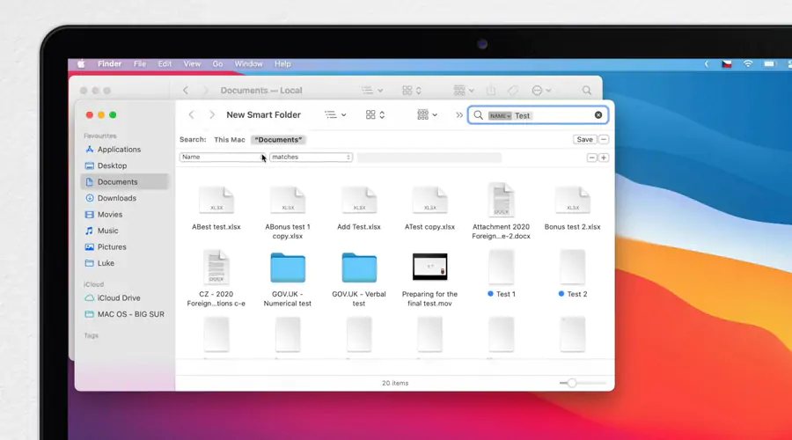Search scope: This Mac
The image size is (792, 440).
tap(230, 140)
